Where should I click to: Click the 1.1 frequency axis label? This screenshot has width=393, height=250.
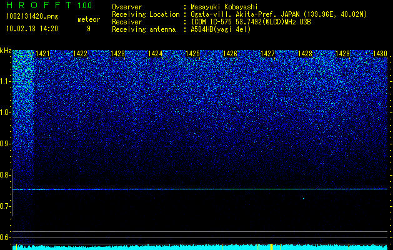point(6,81)
